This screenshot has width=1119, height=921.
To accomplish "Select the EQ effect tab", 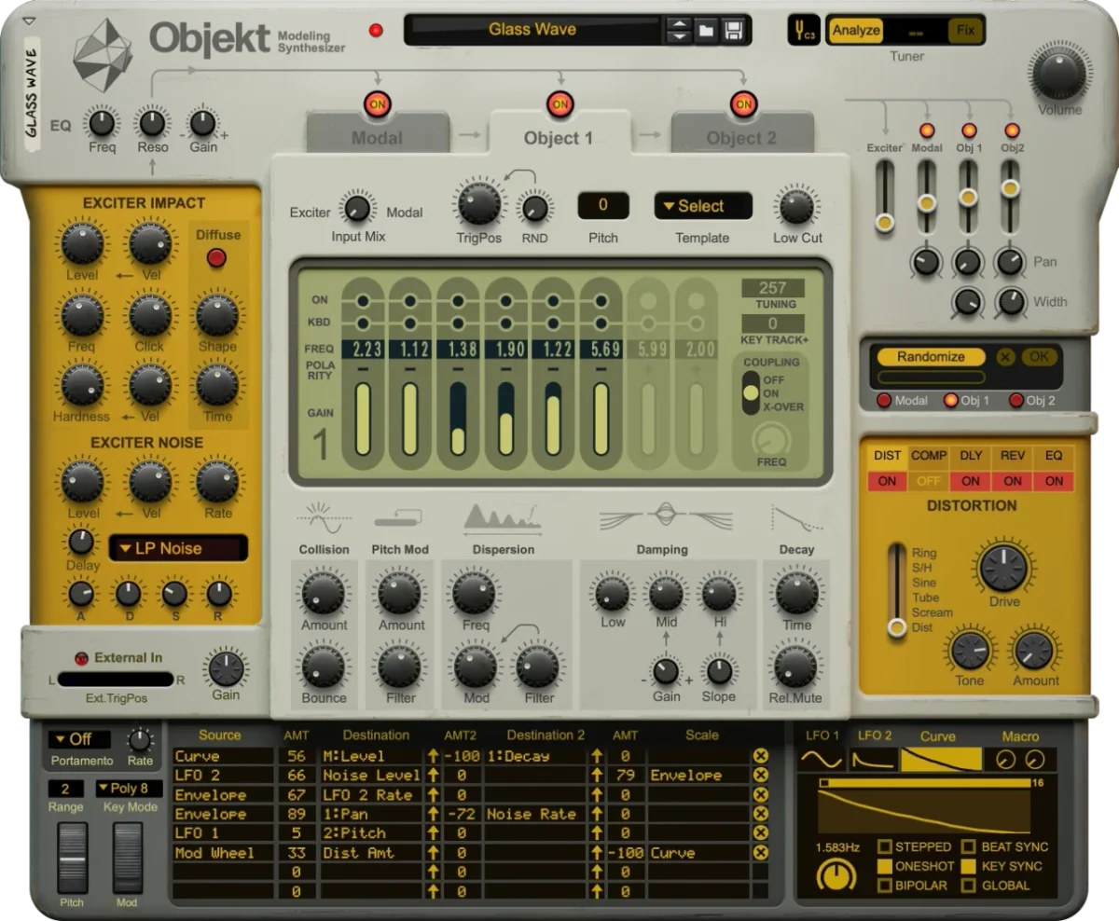I will point(1054,456).
